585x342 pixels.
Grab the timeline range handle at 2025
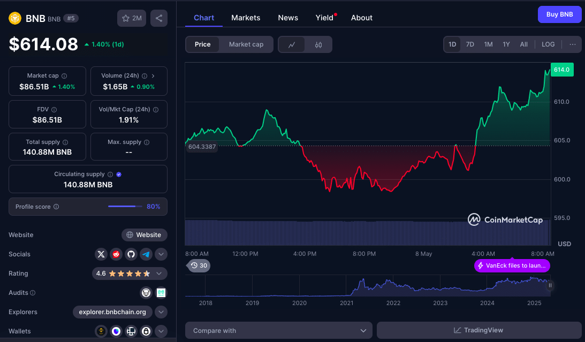pyautogui.click(x=550, y=286)
